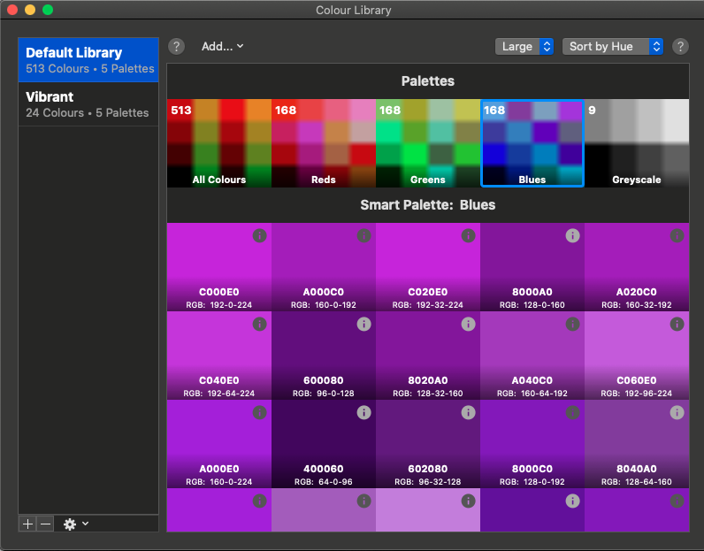Open Sort by Hue popup
704x551 pixels.
(x=613, y=46)
